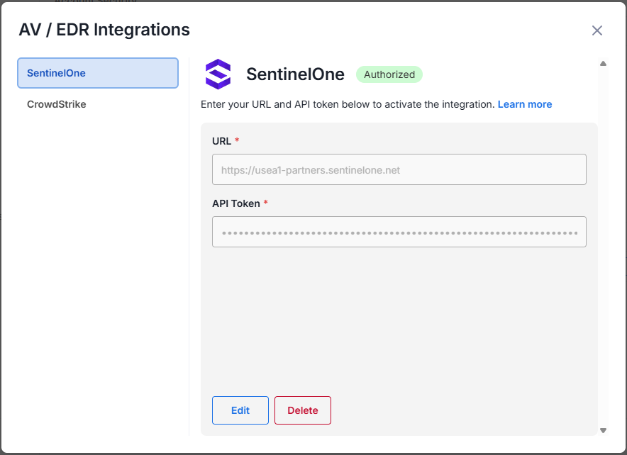Click the scrollbar up arrow
Image resolution: width=627 pixels, height=455 pixels.
tap(603, 64)
